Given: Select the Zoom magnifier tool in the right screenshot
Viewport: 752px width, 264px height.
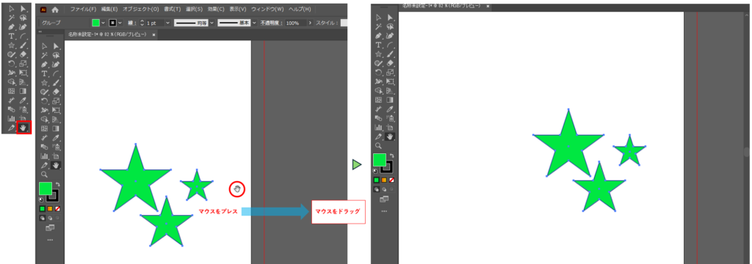Looking at the screenshot, I should 378,146.
